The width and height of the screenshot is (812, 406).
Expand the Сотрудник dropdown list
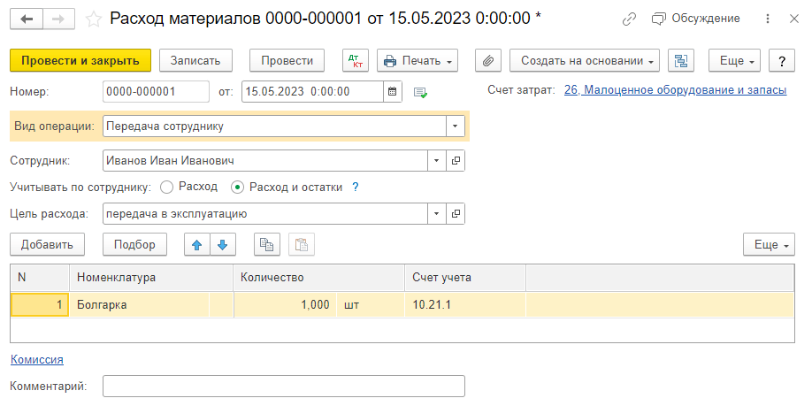pyautogui.click(x=437, y=161)
